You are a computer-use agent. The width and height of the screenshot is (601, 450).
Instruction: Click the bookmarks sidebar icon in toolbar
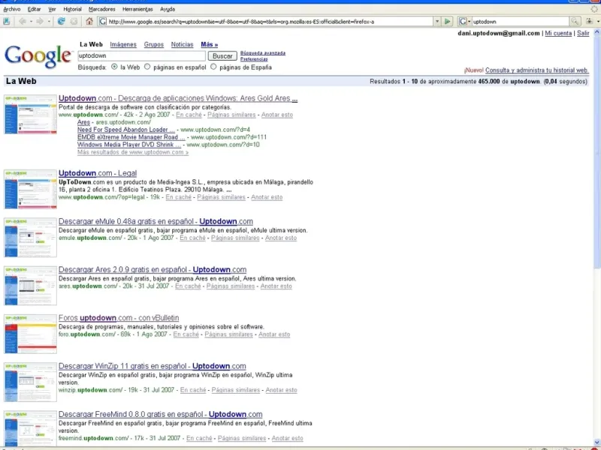click(x=7, y=22)
